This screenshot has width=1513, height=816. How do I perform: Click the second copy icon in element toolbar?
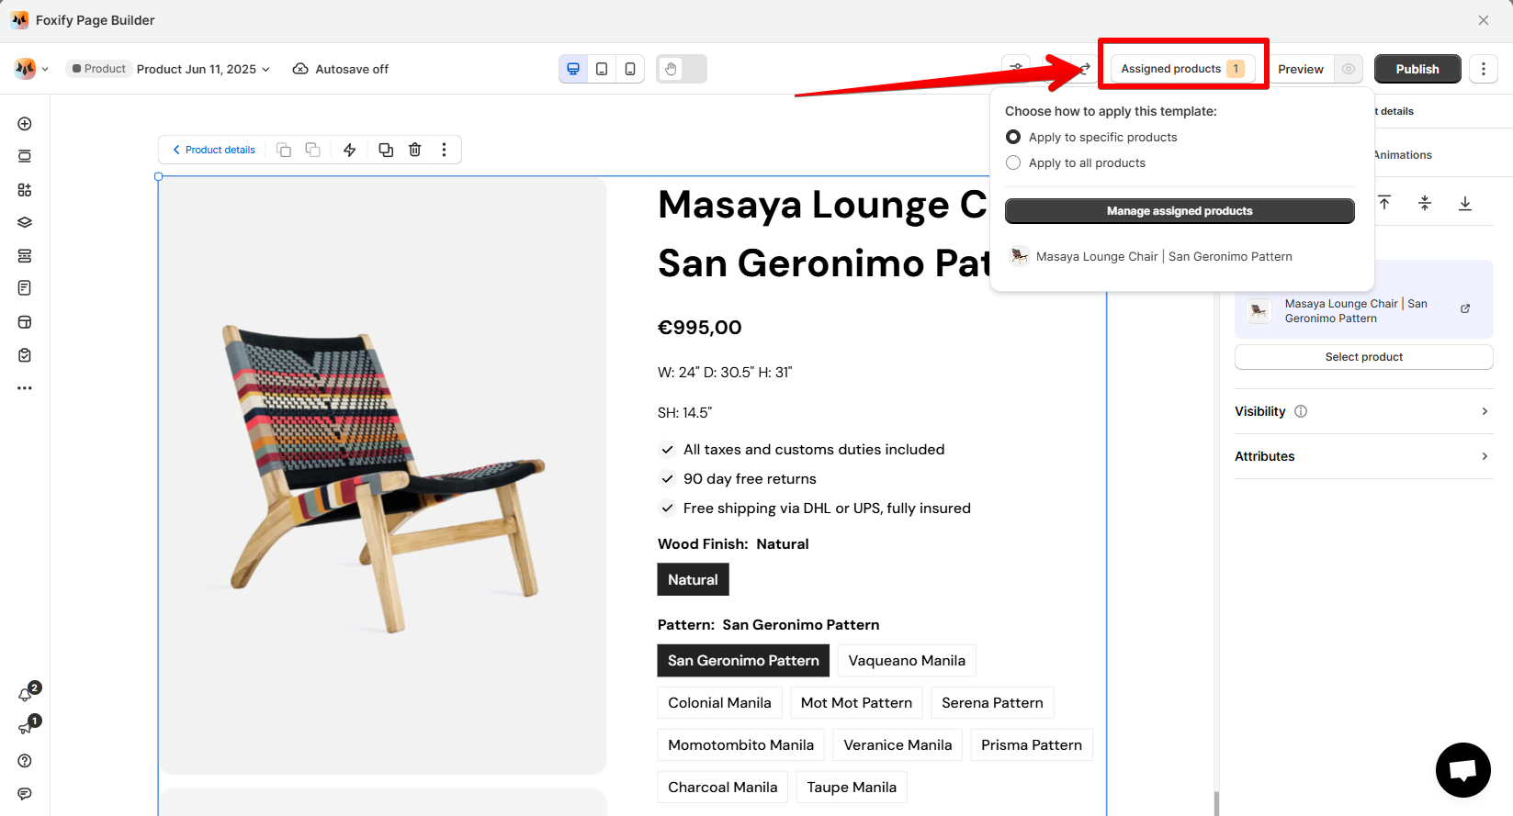(313, 150)
